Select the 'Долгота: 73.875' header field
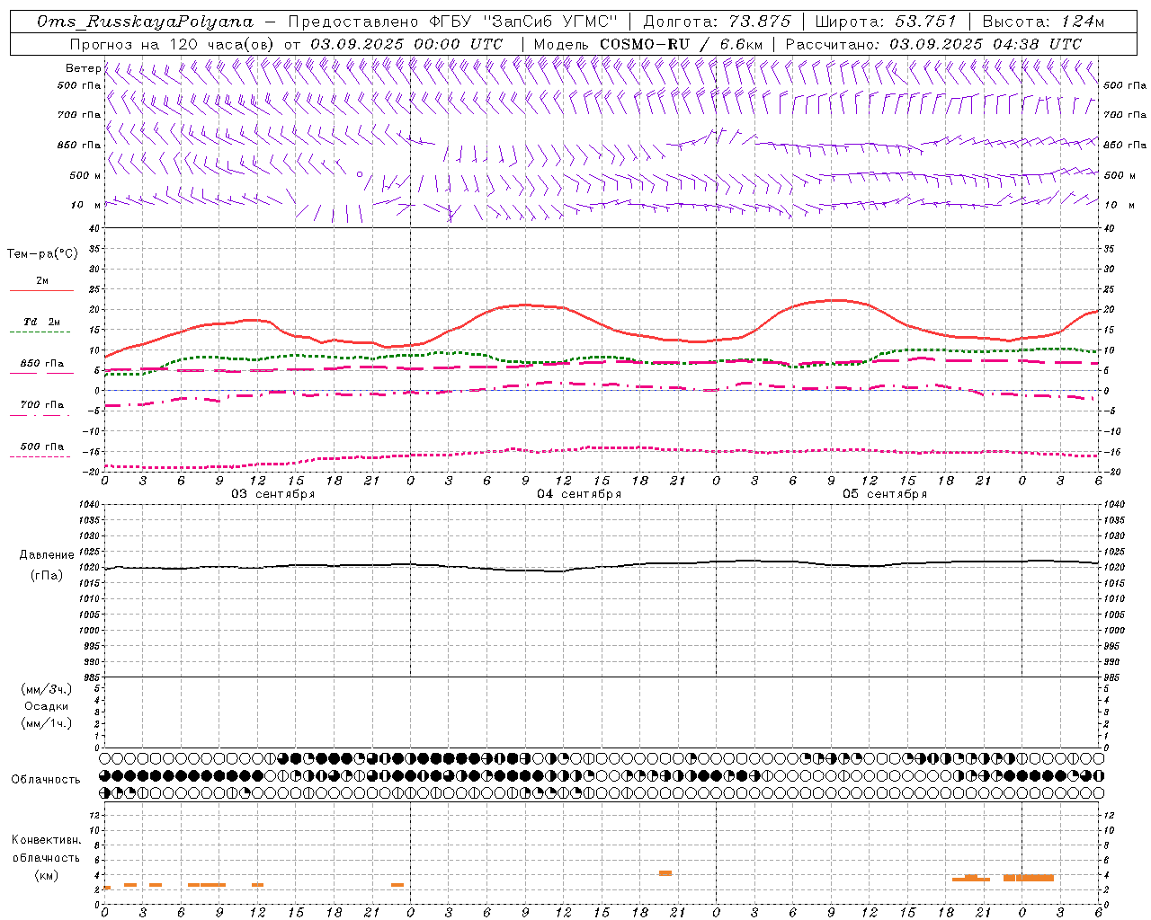1151x920 pixels. pyautogui.click(x=717, y=22)
